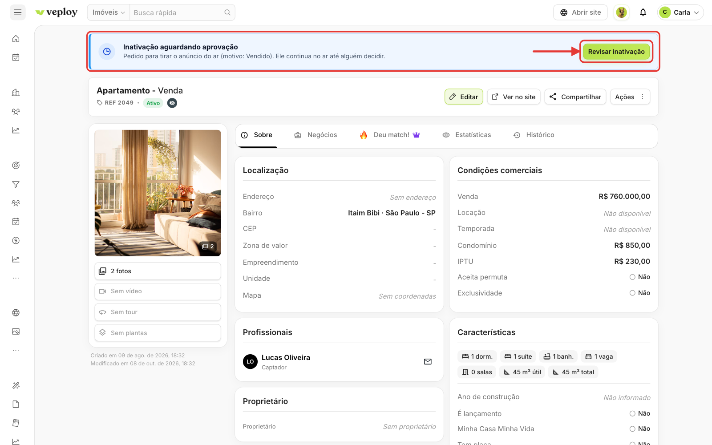
Task: Open the hamburger menu
Action: (18, 12)
